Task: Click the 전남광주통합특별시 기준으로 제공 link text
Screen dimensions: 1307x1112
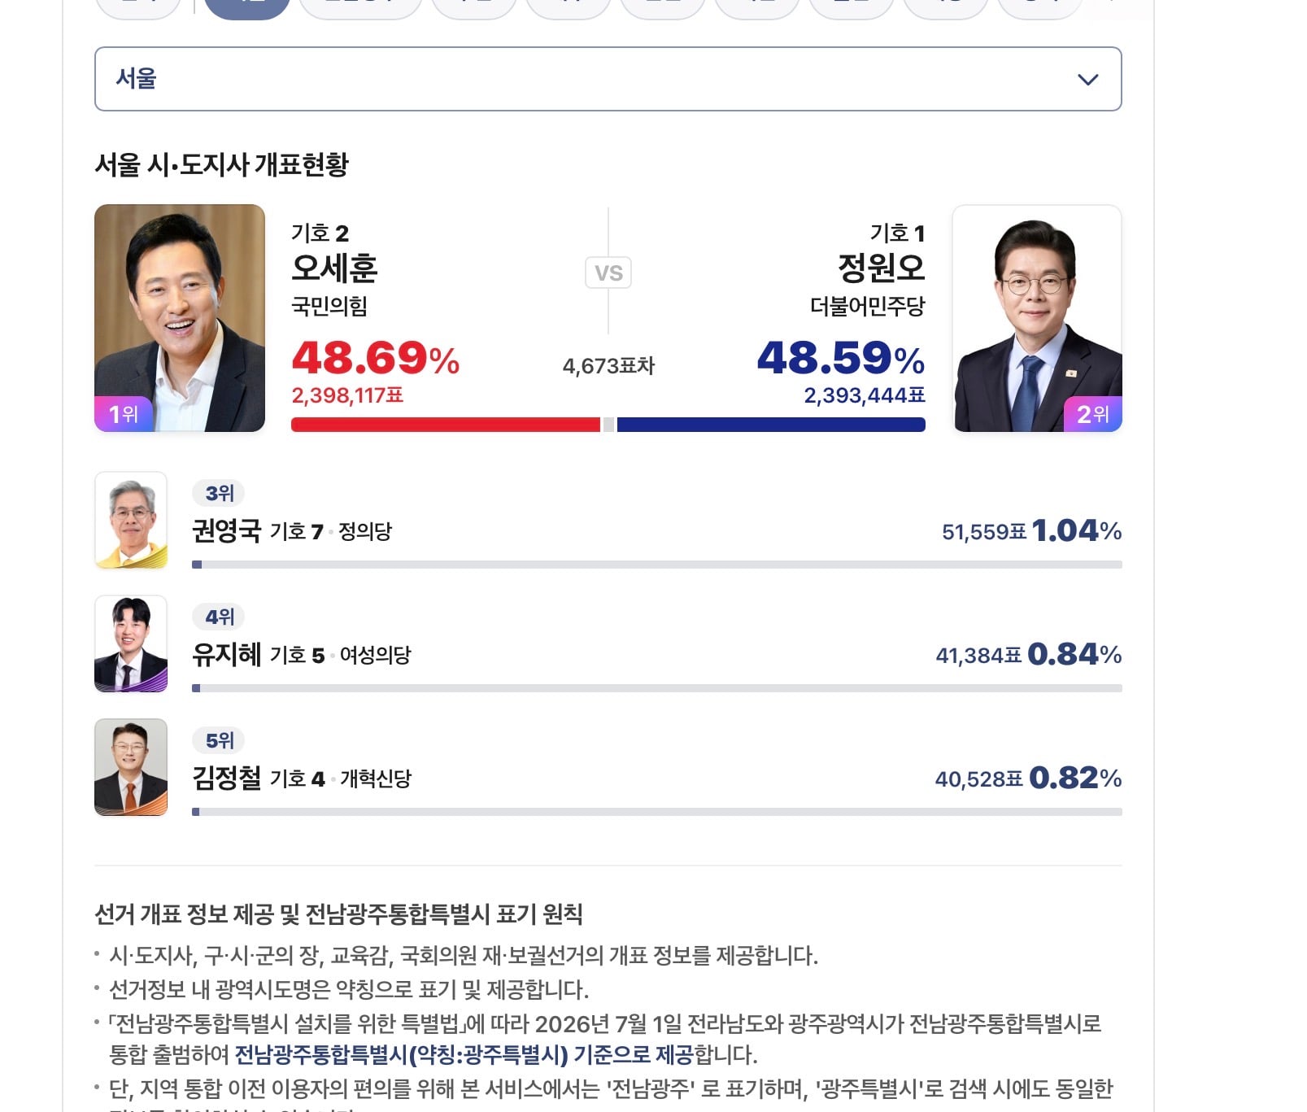Action: [x=464, y=1055]
